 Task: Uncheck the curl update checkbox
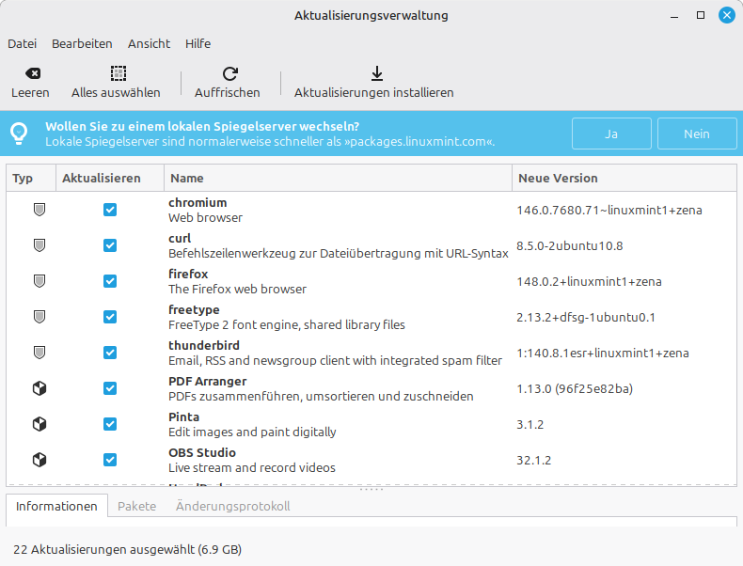[x=110, y=245]
